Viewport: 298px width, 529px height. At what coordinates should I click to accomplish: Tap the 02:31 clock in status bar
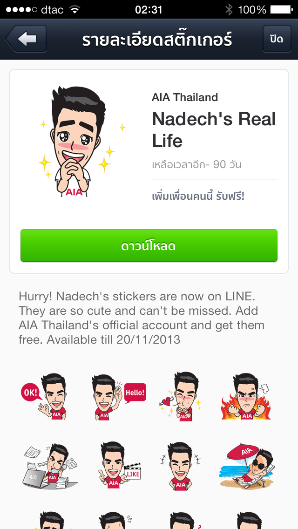pos(149,9)
